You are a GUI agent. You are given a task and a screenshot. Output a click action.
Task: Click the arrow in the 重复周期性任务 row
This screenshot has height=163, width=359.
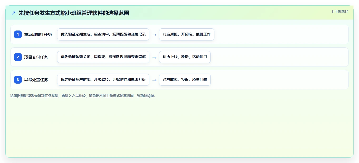pyautogui.click(x=154, y=35)
